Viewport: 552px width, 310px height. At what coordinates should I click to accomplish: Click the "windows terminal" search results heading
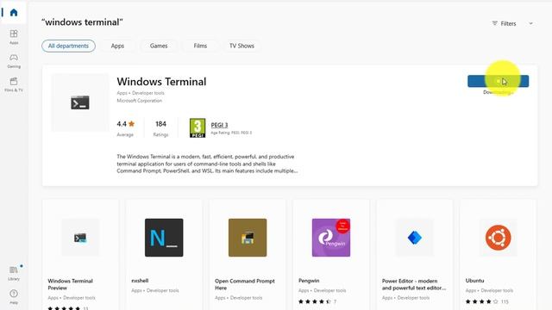tap(82, 22)
